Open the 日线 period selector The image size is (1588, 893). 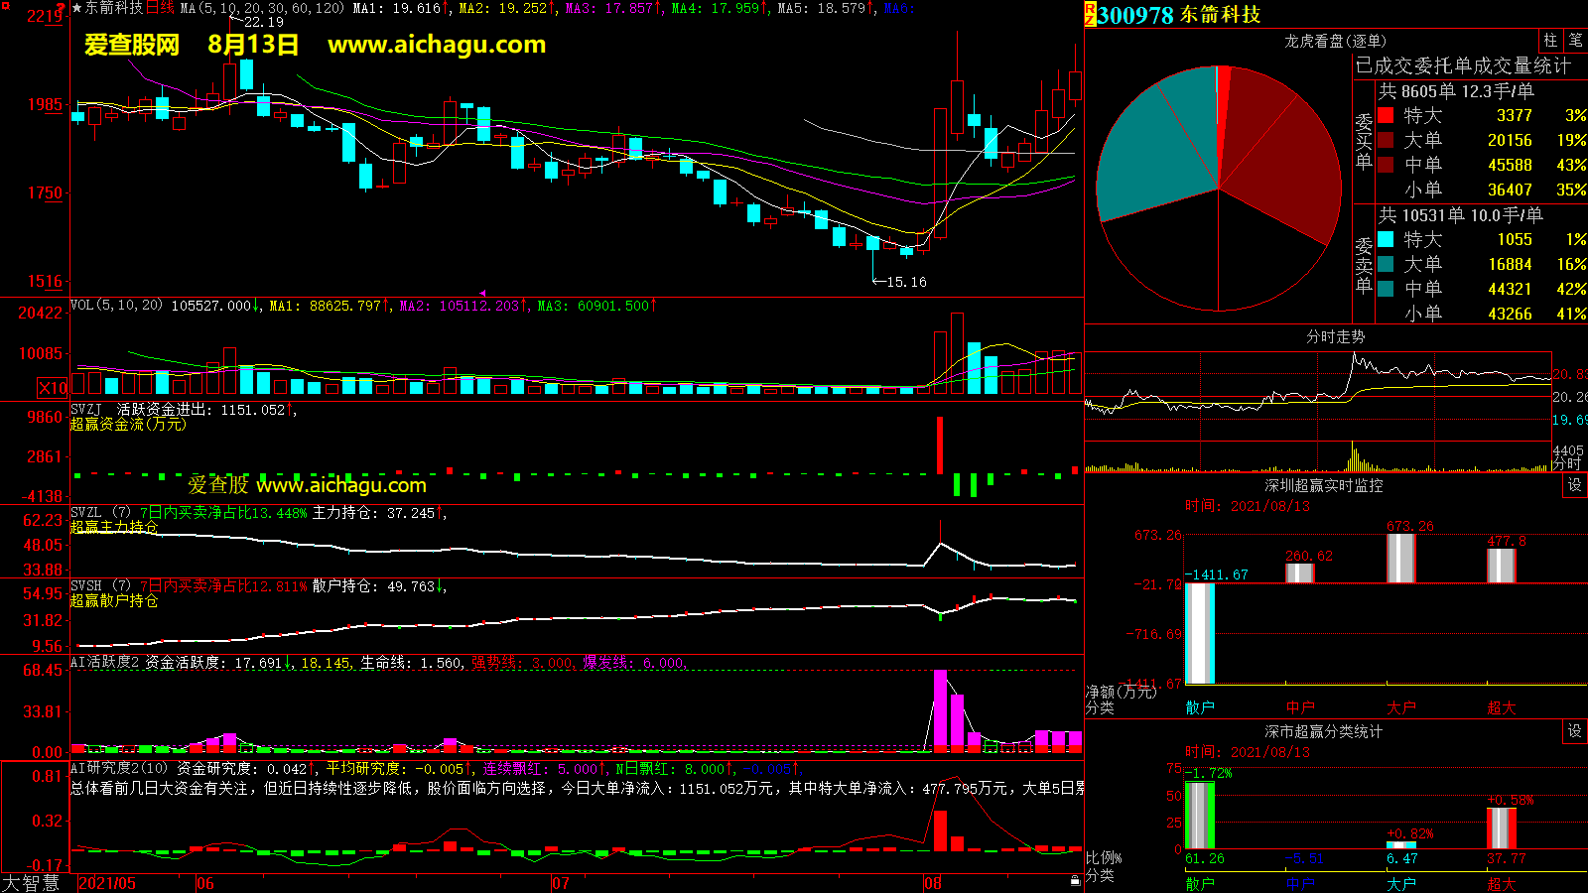tap(161, 8)
